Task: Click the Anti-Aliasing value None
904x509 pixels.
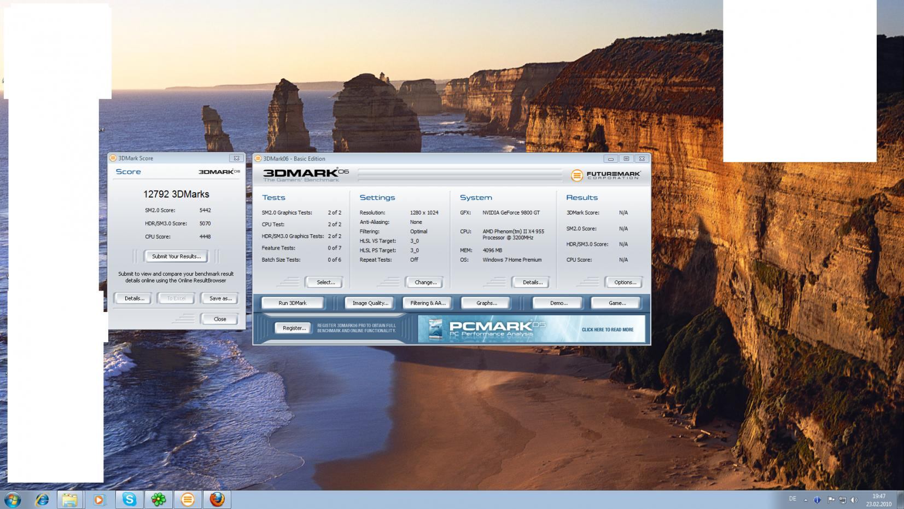Action: point(416,222)
